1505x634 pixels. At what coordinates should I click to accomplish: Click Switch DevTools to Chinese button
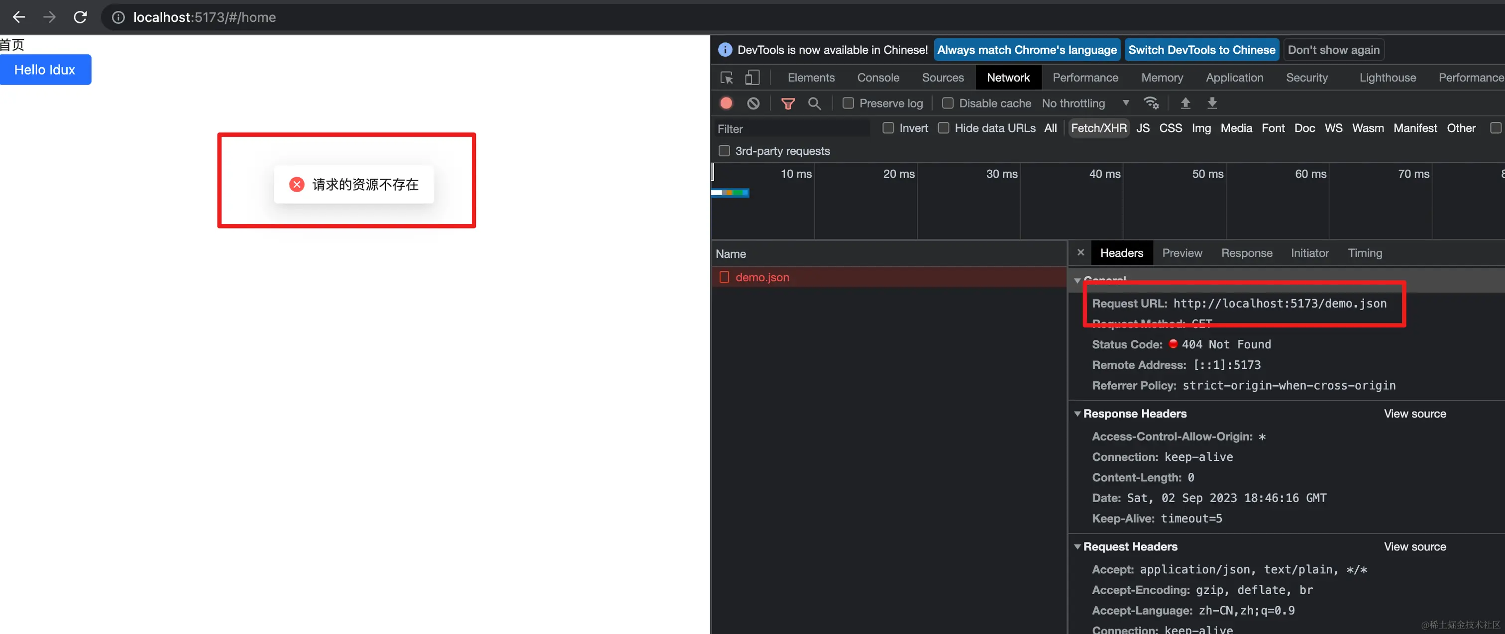1201,50
